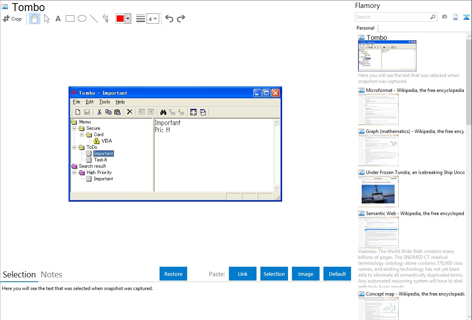Collapse the ToDo folder in Tombo tree
Viewport: 472px width, 320px height.
pos(74,148)
